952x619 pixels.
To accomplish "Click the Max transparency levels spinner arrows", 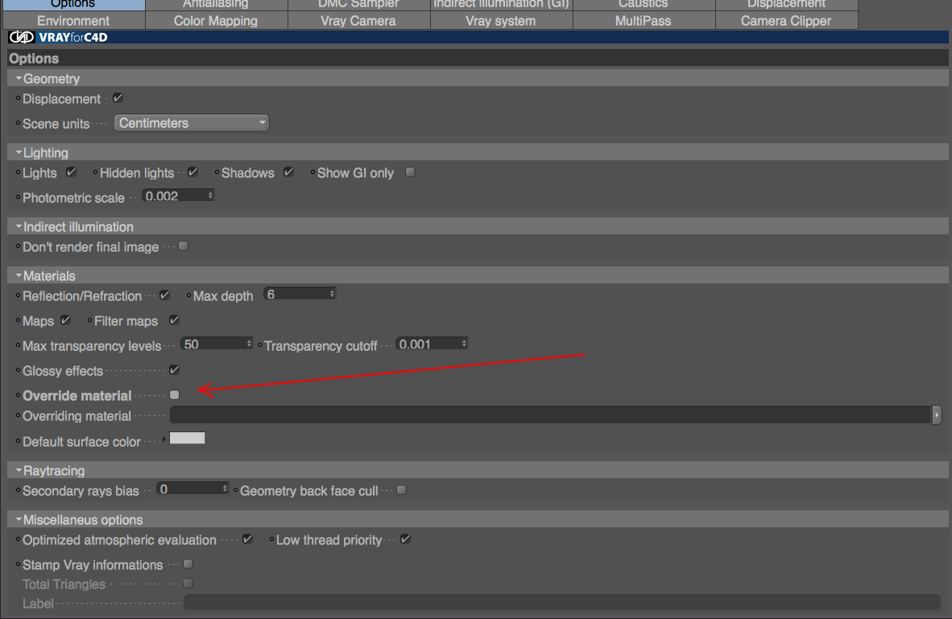I will coord(248,344).
